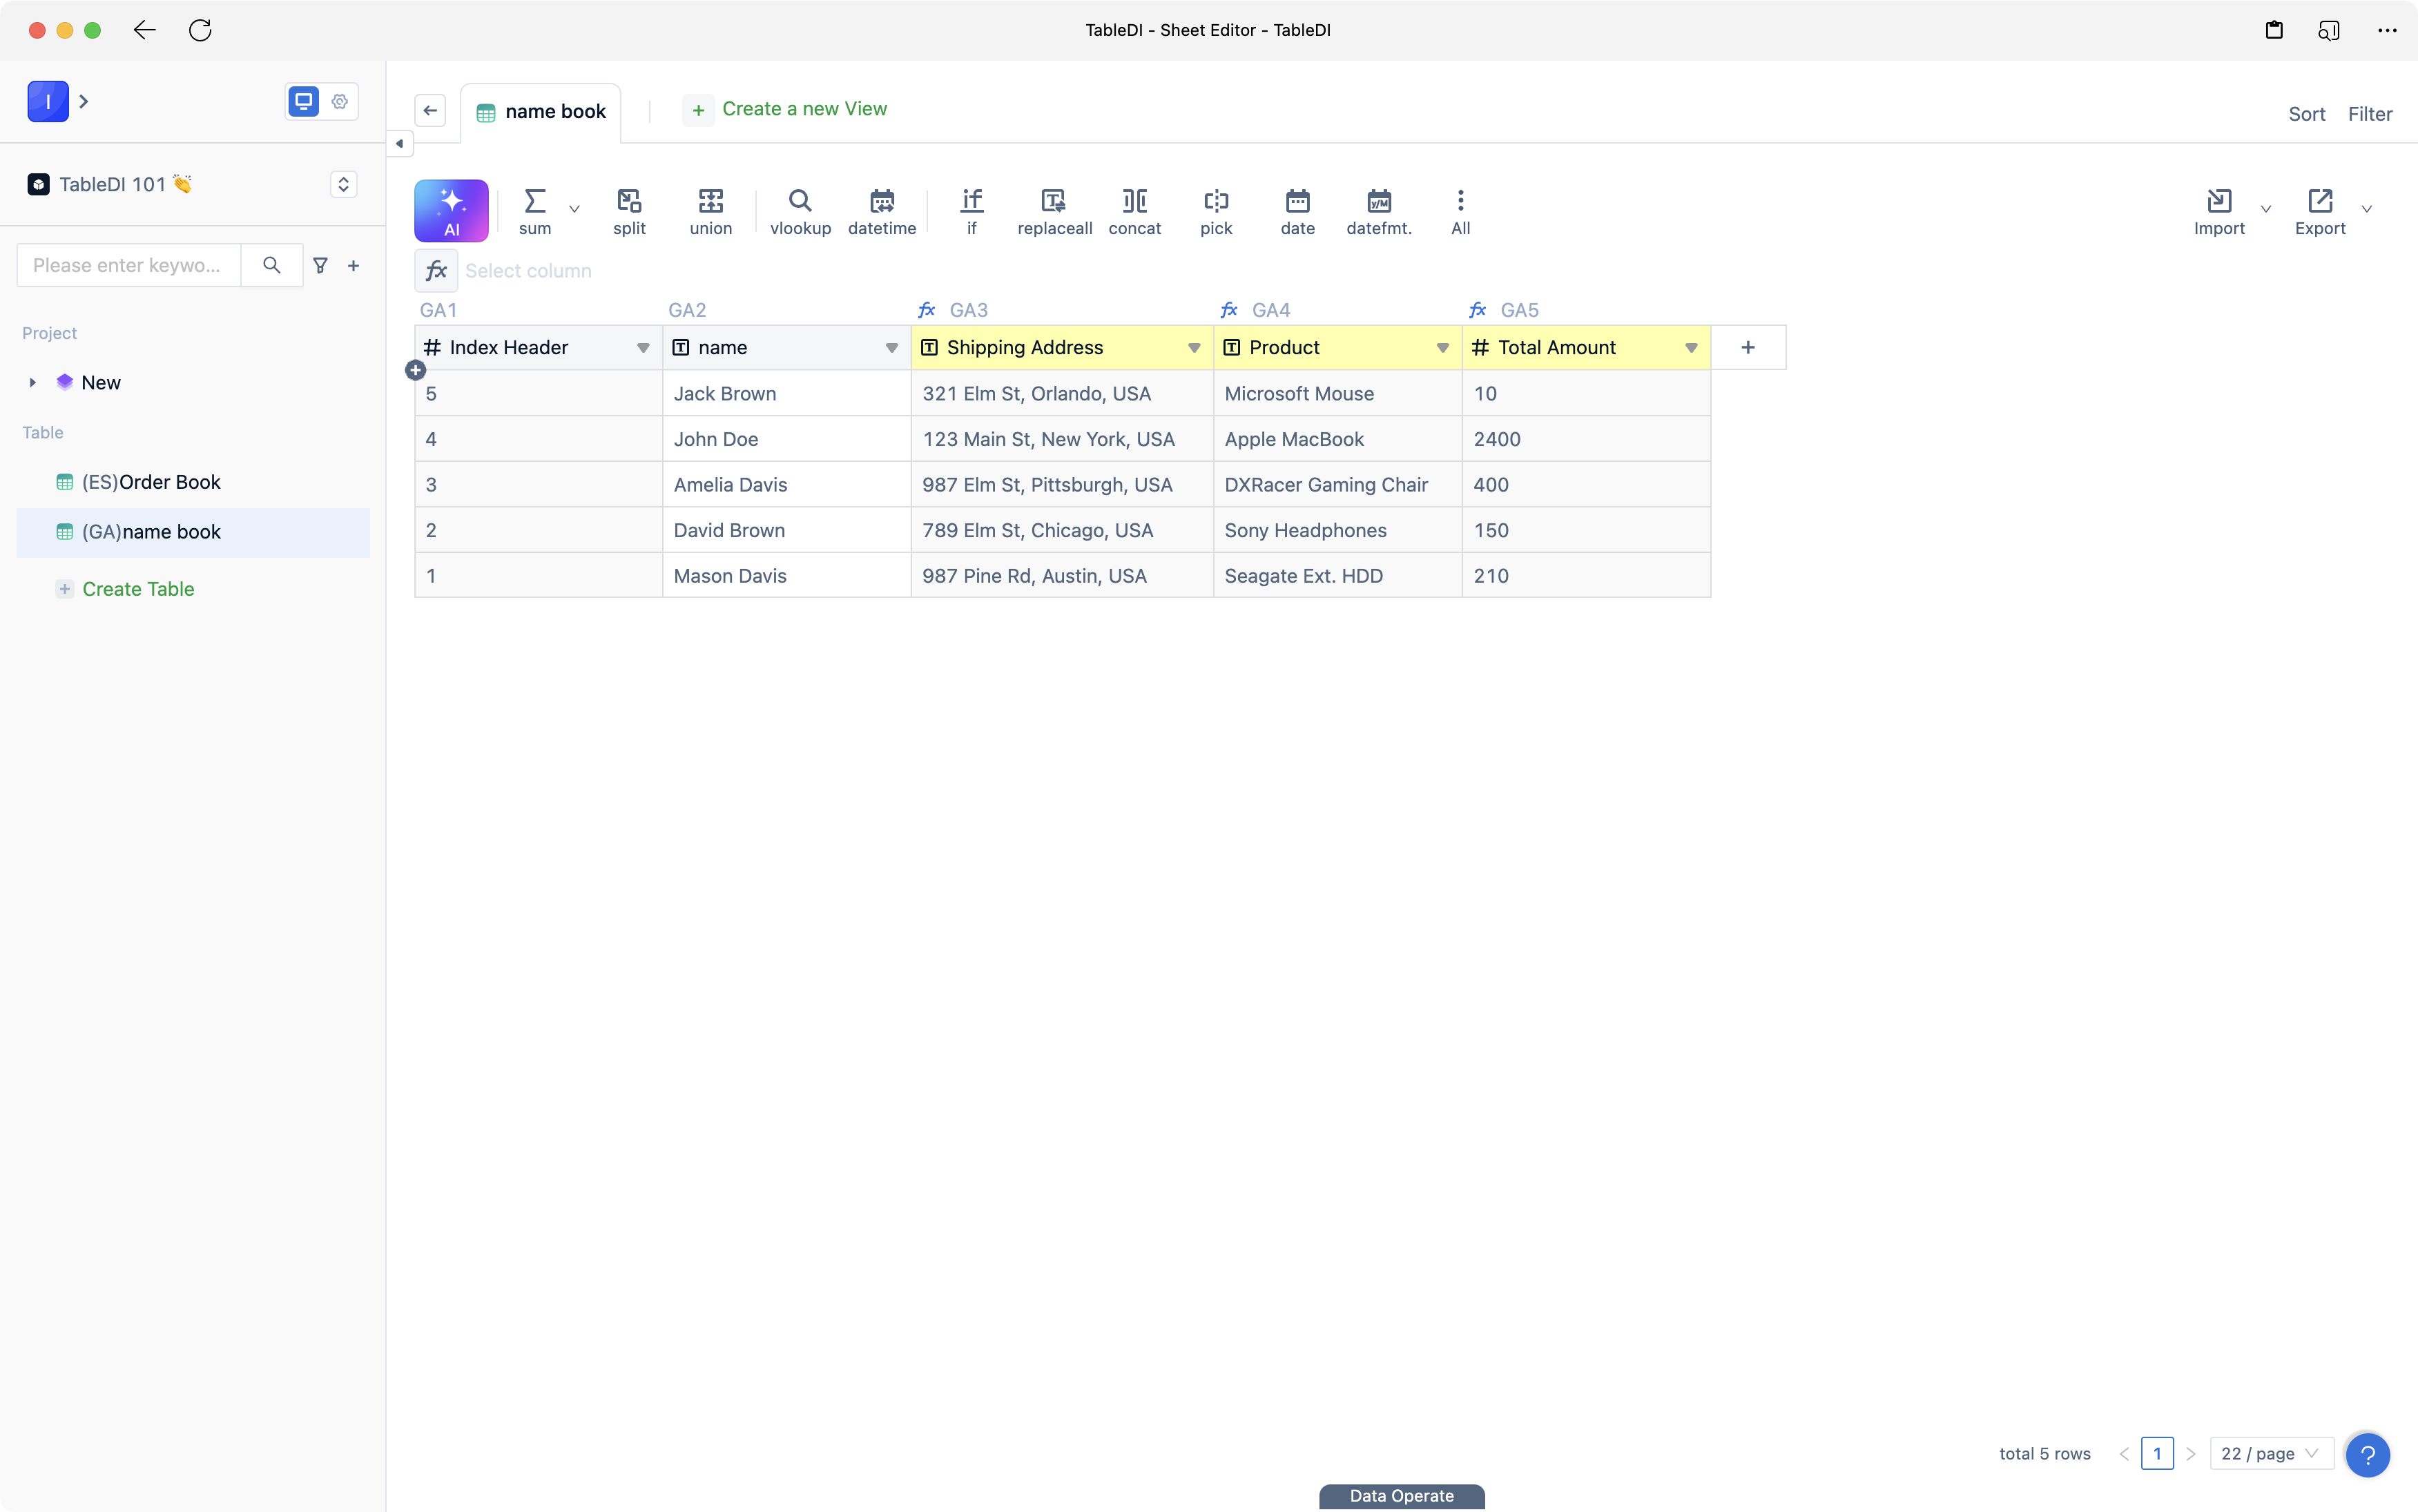Image resolution: width=2418 pixels, height=1512 pixels.
Task: Go to next page arrow
Action: point(2190,1454)
